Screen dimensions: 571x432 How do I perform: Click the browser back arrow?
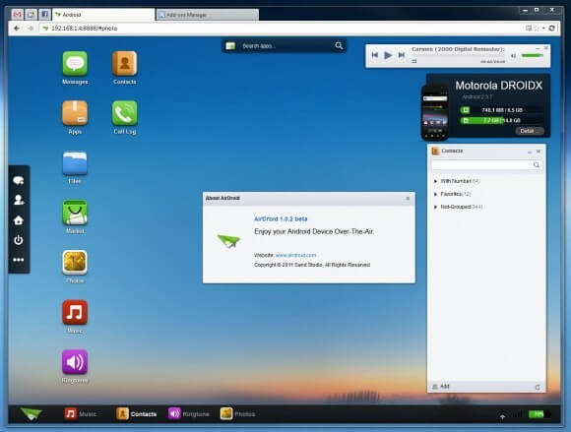click(17, 28)
